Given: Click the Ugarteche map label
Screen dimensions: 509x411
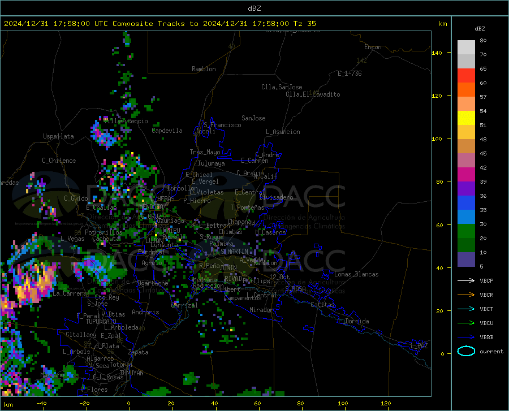Looking at the screenshot, I should pos(153,283).
